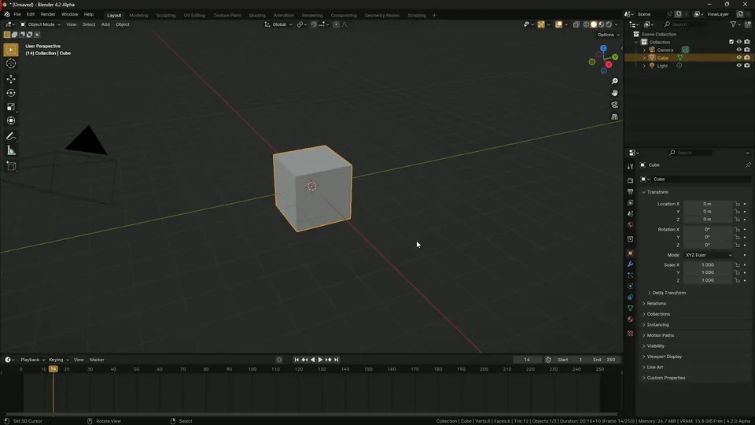The height and width of the screenshot is (425, 755).
Task: Open the XYZ Euler rotation mode dropdown
Action: 708,255
